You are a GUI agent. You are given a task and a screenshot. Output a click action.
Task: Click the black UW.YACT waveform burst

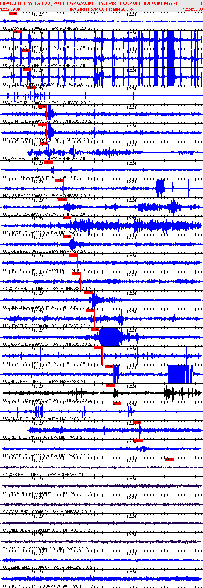click(172, 393)
